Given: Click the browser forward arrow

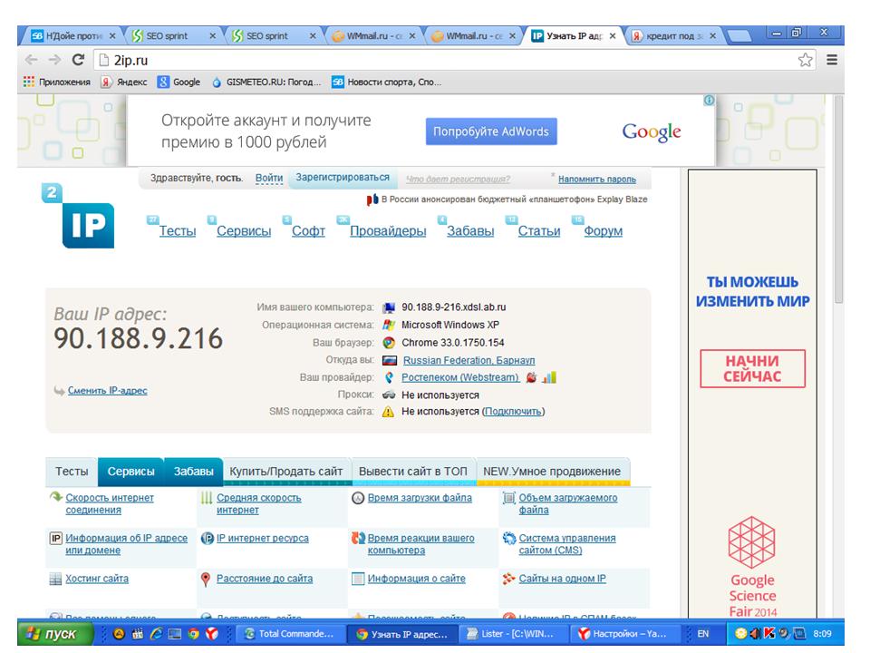Looking at the screenshot, I should tap(54, 60).
